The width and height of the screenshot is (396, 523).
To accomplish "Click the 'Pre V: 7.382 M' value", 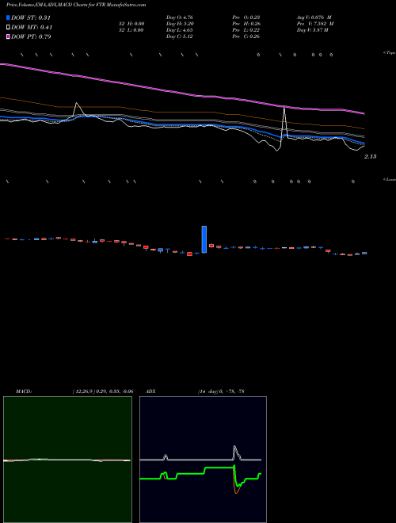I will coord(315,24).
